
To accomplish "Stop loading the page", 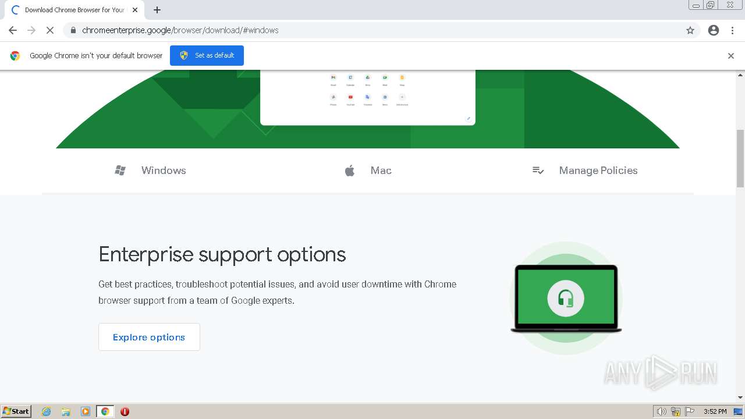I will 50,30.
